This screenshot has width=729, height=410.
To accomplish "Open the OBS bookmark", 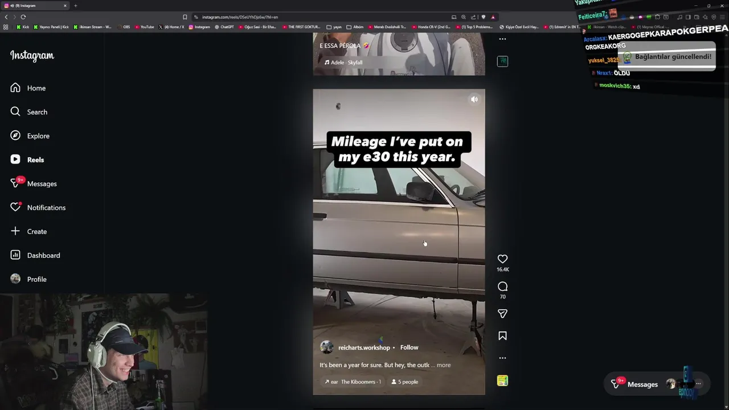I will point(124,27).
